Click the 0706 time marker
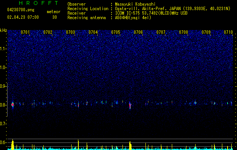This screenshot has width=237, height=150. tap(138, 32)
